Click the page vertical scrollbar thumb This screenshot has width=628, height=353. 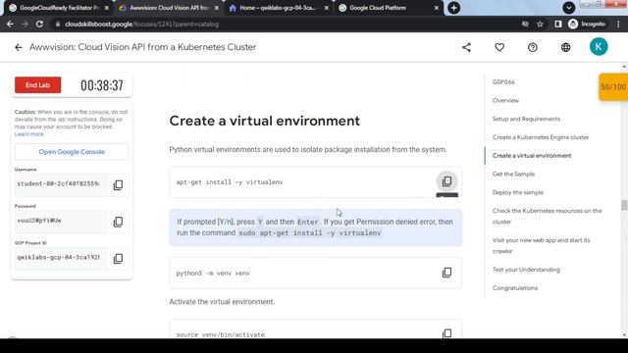pyautogui.click(x=624, y=205)
